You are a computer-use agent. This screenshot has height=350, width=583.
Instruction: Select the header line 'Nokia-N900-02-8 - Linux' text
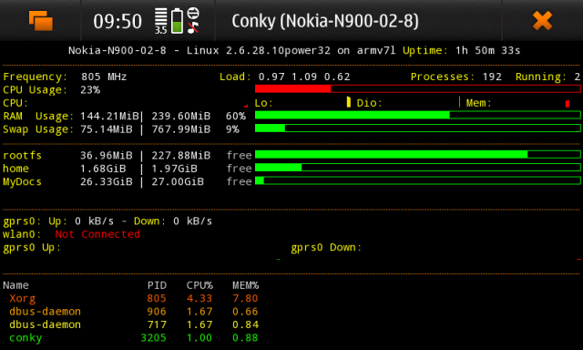(x=144, y=50)
